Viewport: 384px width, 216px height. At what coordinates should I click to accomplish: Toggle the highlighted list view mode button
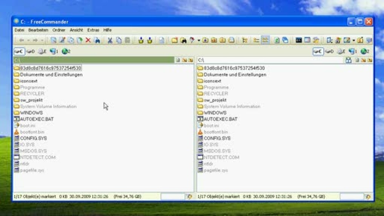(x=265, y=40)
